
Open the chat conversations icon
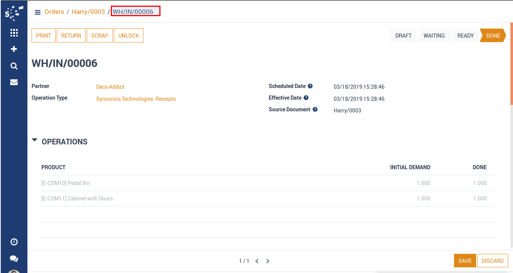coord(14,259)
